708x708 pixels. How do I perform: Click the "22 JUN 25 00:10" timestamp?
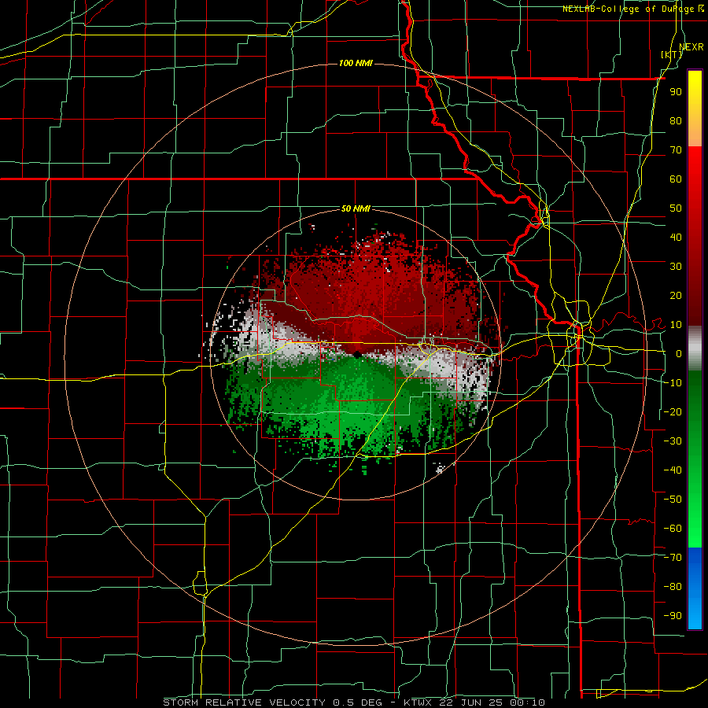(x=491, y=702)
